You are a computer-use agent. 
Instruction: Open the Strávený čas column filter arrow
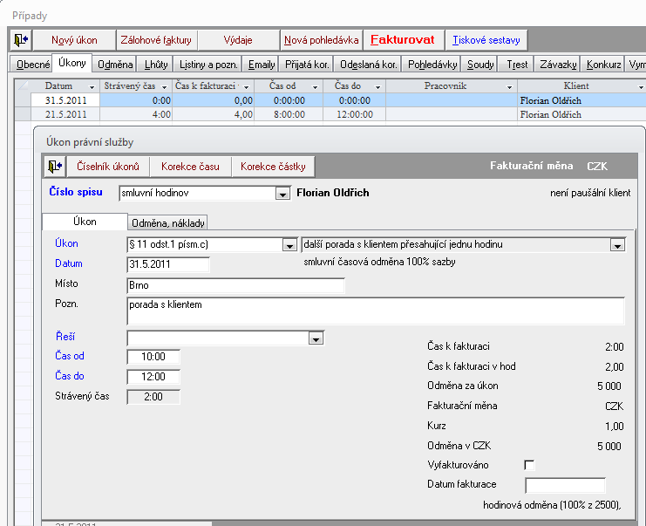164,86
